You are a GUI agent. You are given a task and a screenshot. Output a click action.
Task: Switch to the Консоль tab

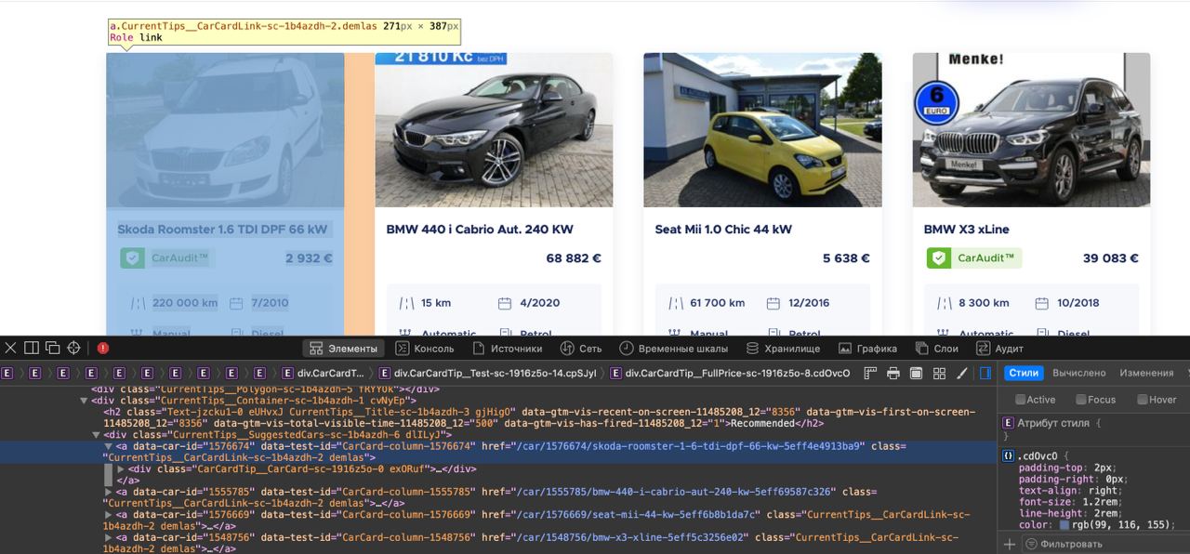(x=425, y=349)
